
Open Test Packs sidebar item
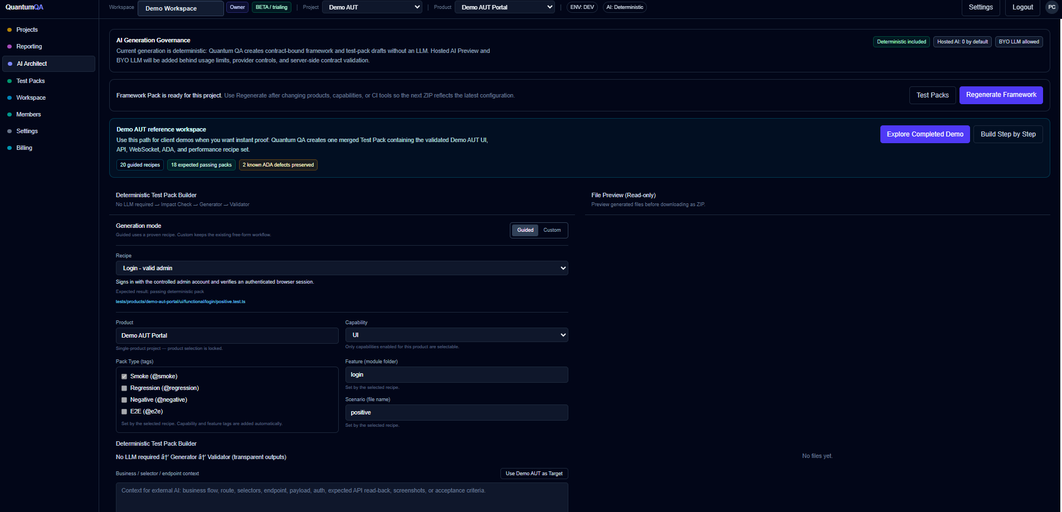pos(30,81)
